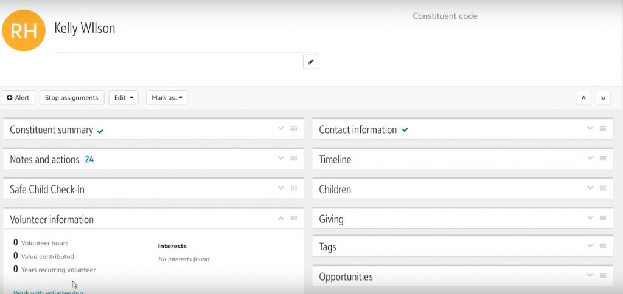Viewport: 623px width, 294px height.
Task: Collapse the Volunteer information section
Action: pos(280,218)
